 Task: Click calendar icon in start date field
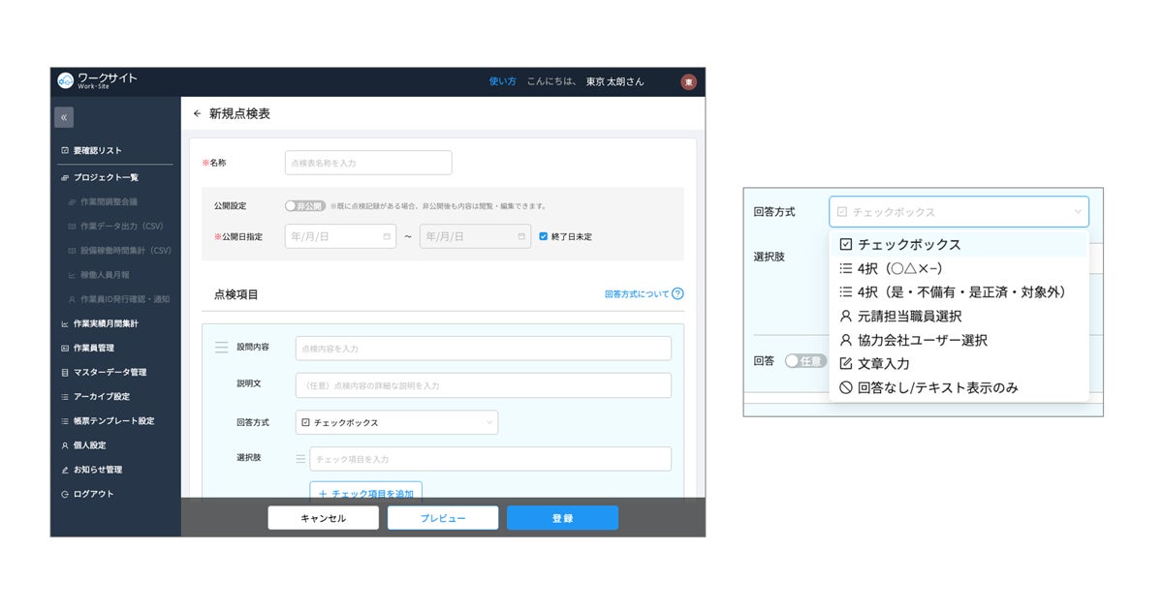coord(387,236)
